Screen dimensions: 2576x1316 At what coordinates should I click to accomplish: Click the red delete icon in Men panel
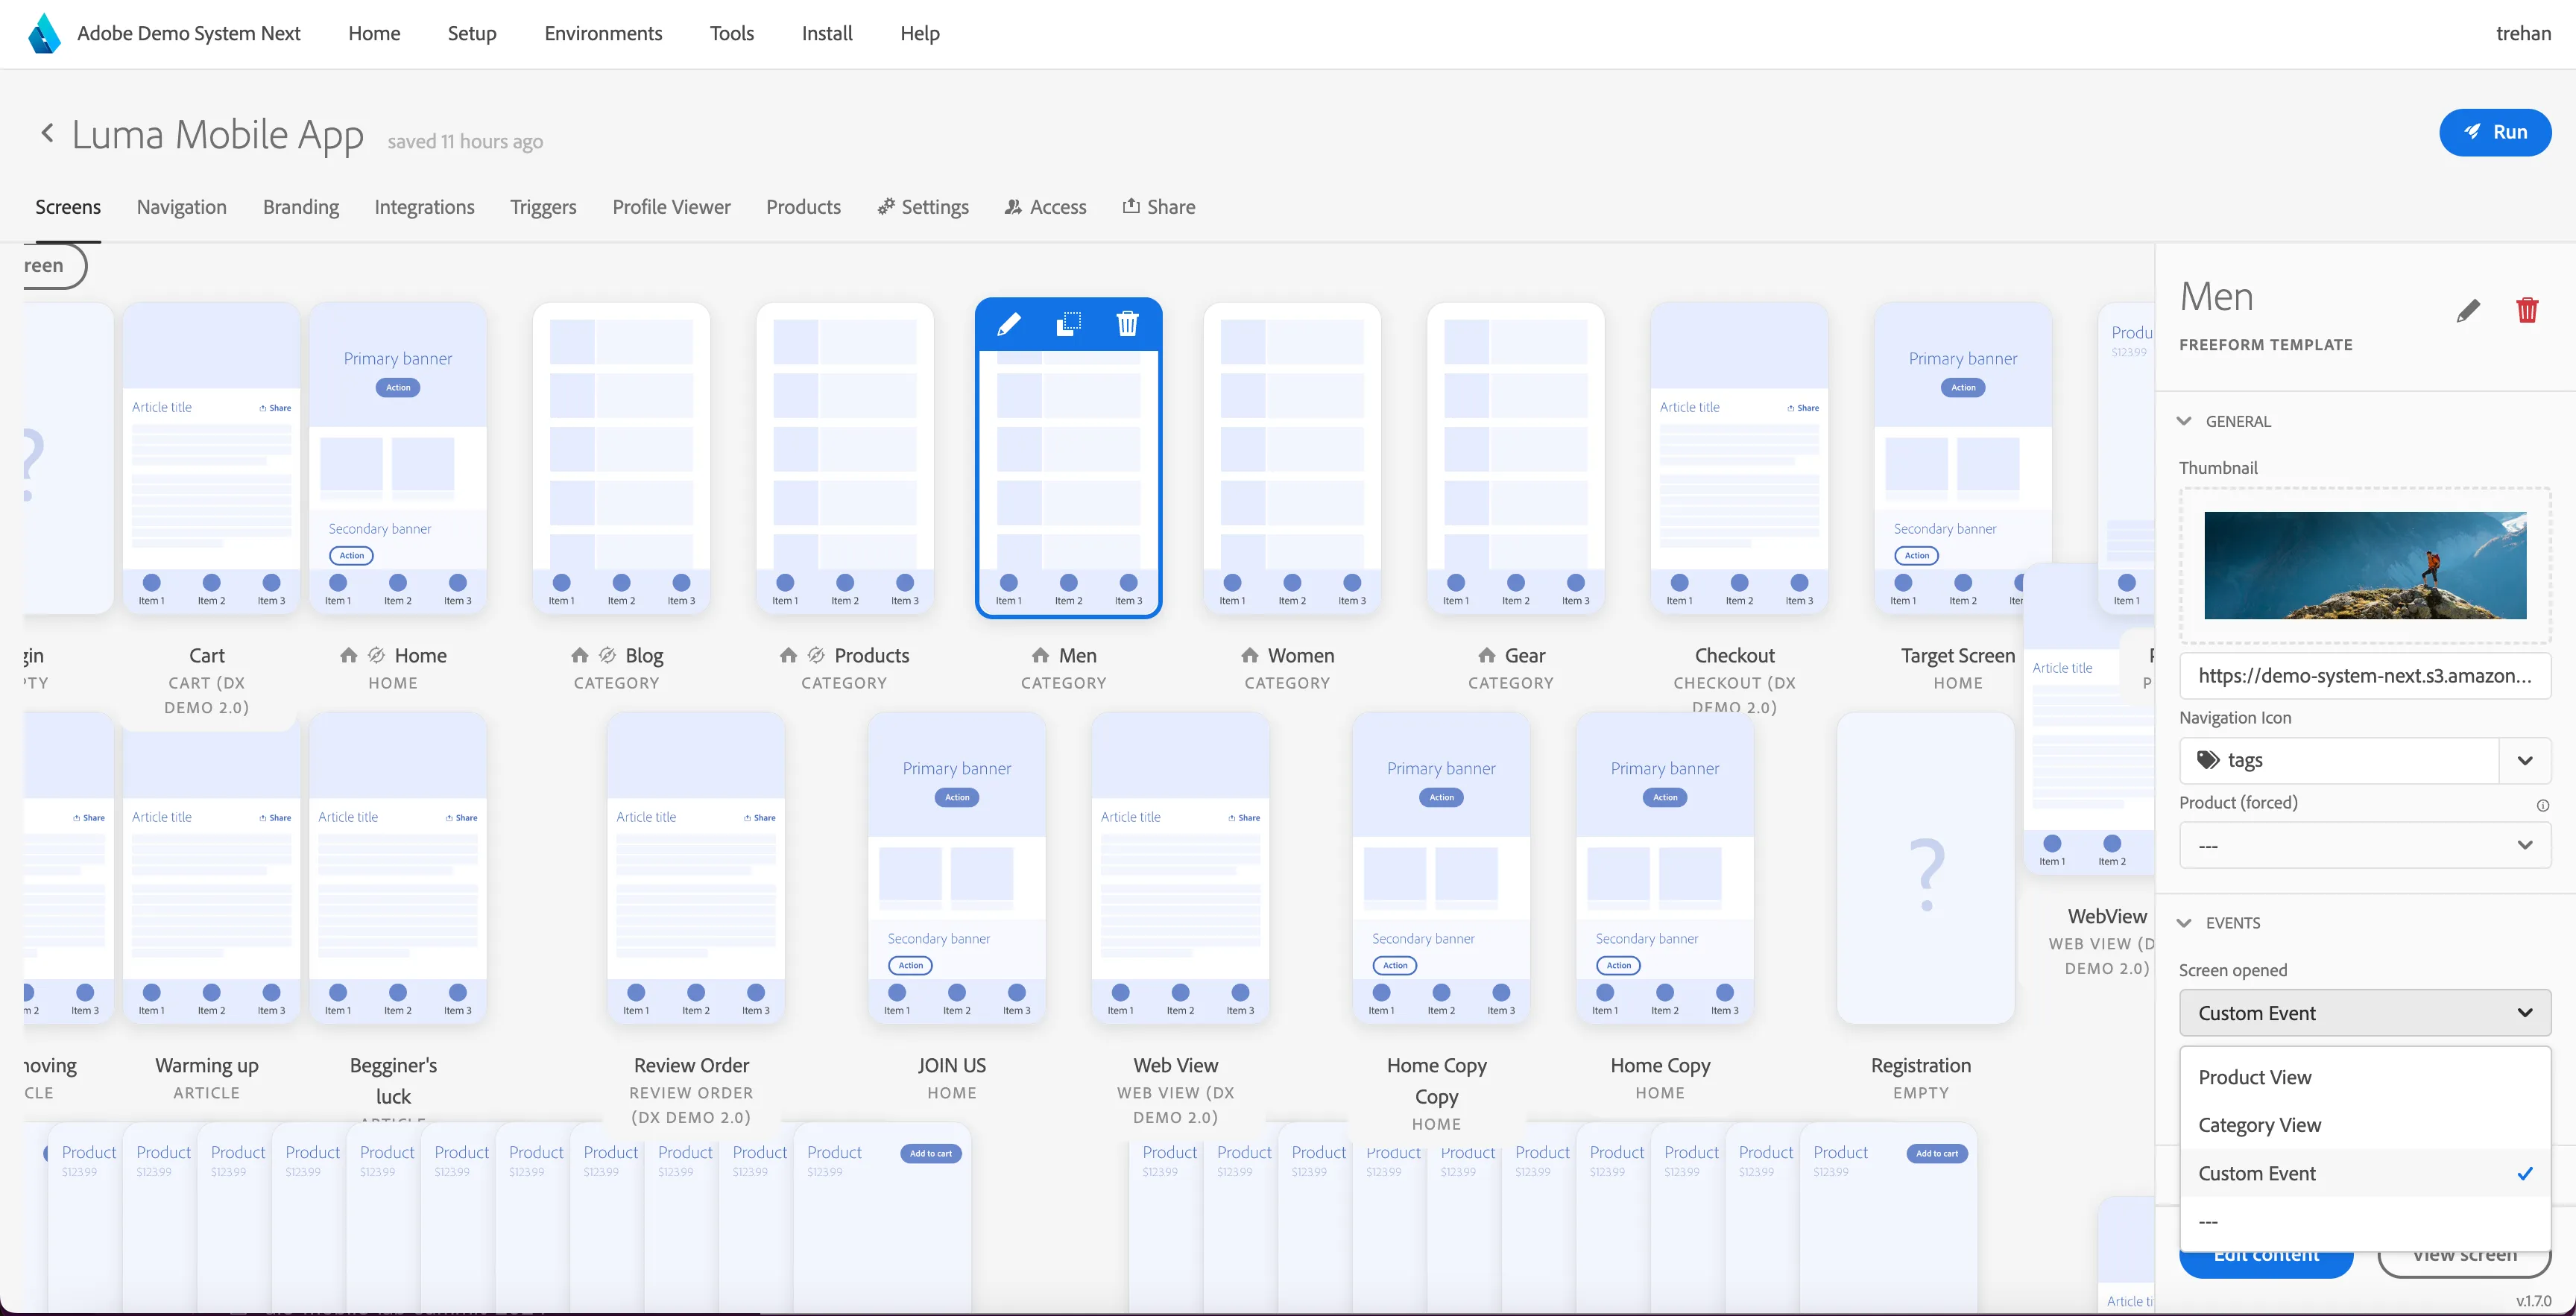(2527, 310)
